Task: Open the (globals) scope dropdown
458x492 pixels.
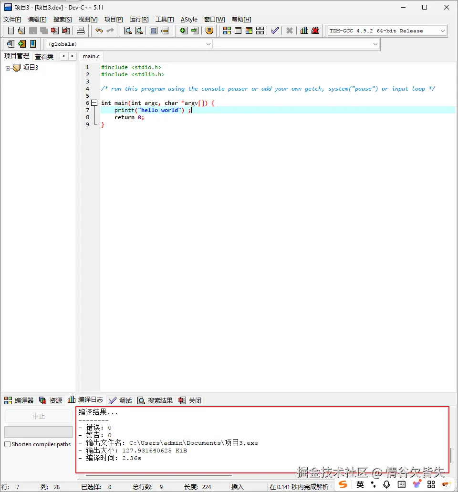Action: (x=129, y=44)
